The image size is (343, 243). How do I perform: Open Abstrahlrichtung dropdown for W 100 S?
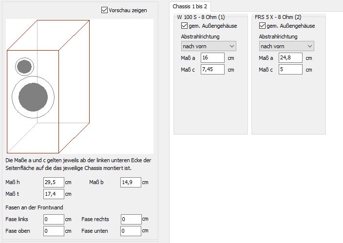209,46
